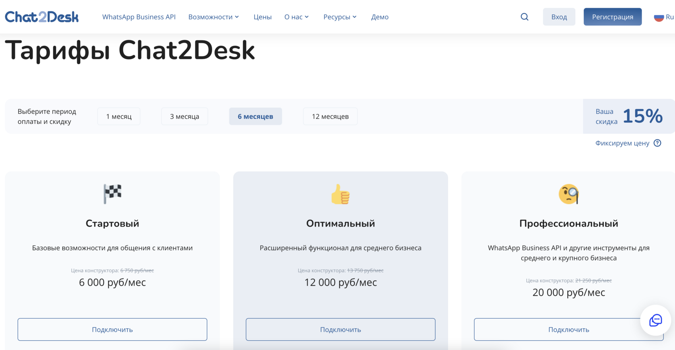Click Подключить for the Профессиональный plan

[569, 330]
